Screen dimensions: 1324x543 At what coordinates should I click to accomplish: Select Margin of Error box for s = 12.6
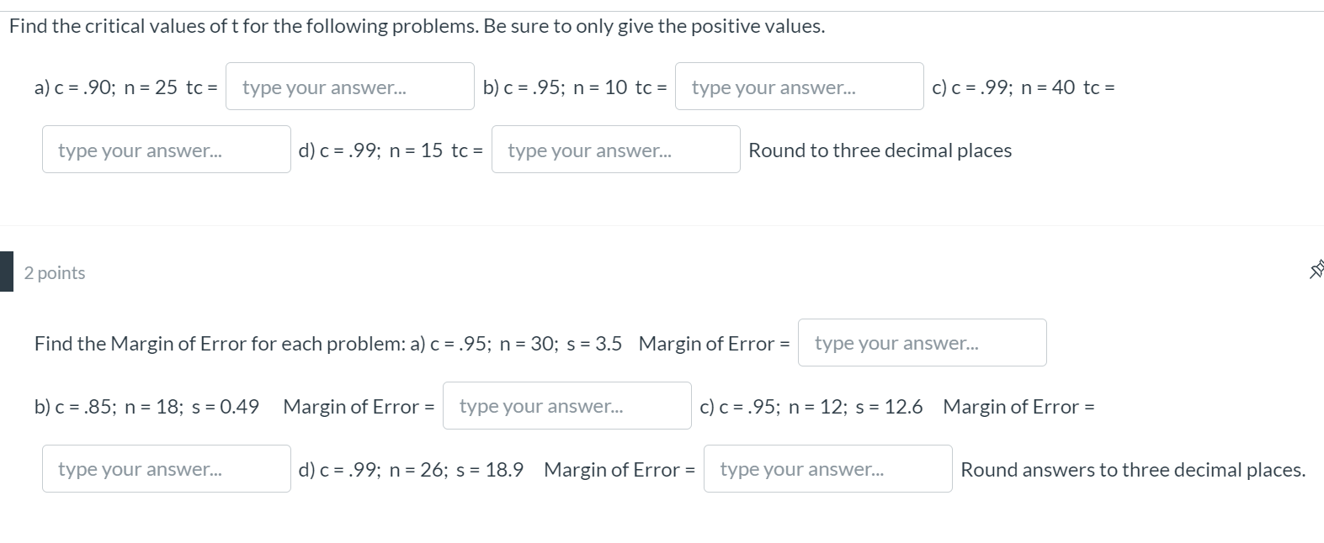coord(166,469)
